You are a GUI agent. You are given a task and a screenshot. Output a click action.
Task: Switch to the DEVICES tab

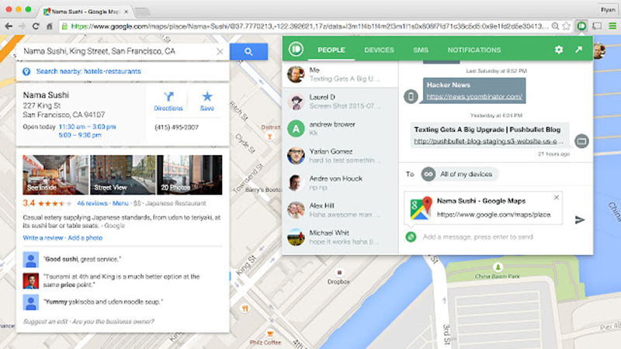click(379, 50)
